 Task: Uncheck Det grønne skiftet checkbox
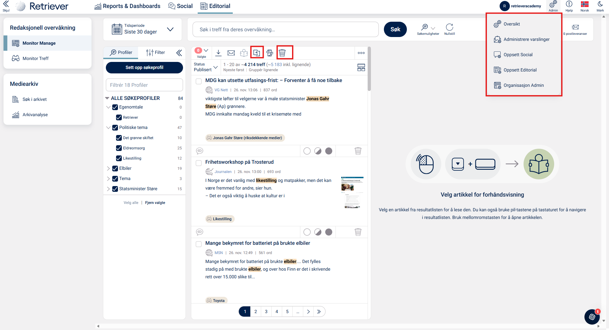(119, 138)
